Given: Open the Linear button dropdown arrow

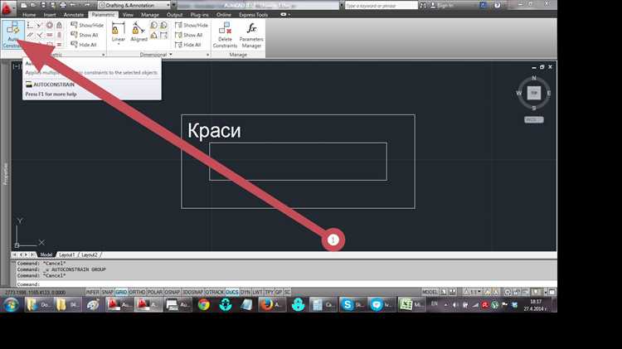Looking at the screenshot, I should point(119,44).
